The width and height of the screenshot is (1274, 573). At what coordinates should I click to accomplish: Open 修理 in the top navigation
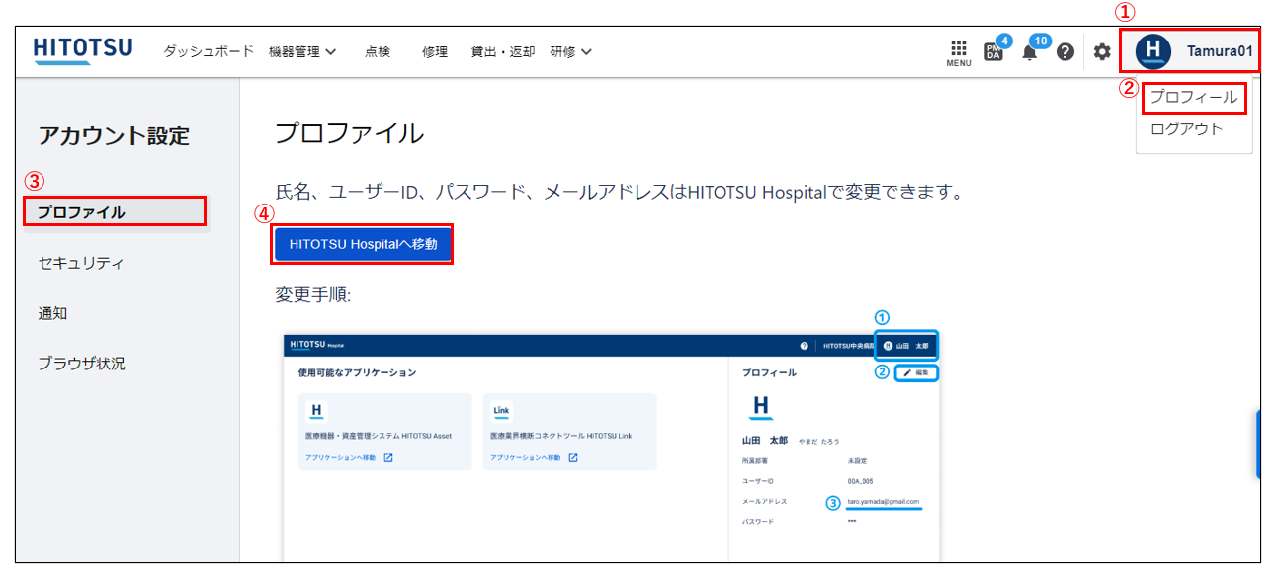435,51
